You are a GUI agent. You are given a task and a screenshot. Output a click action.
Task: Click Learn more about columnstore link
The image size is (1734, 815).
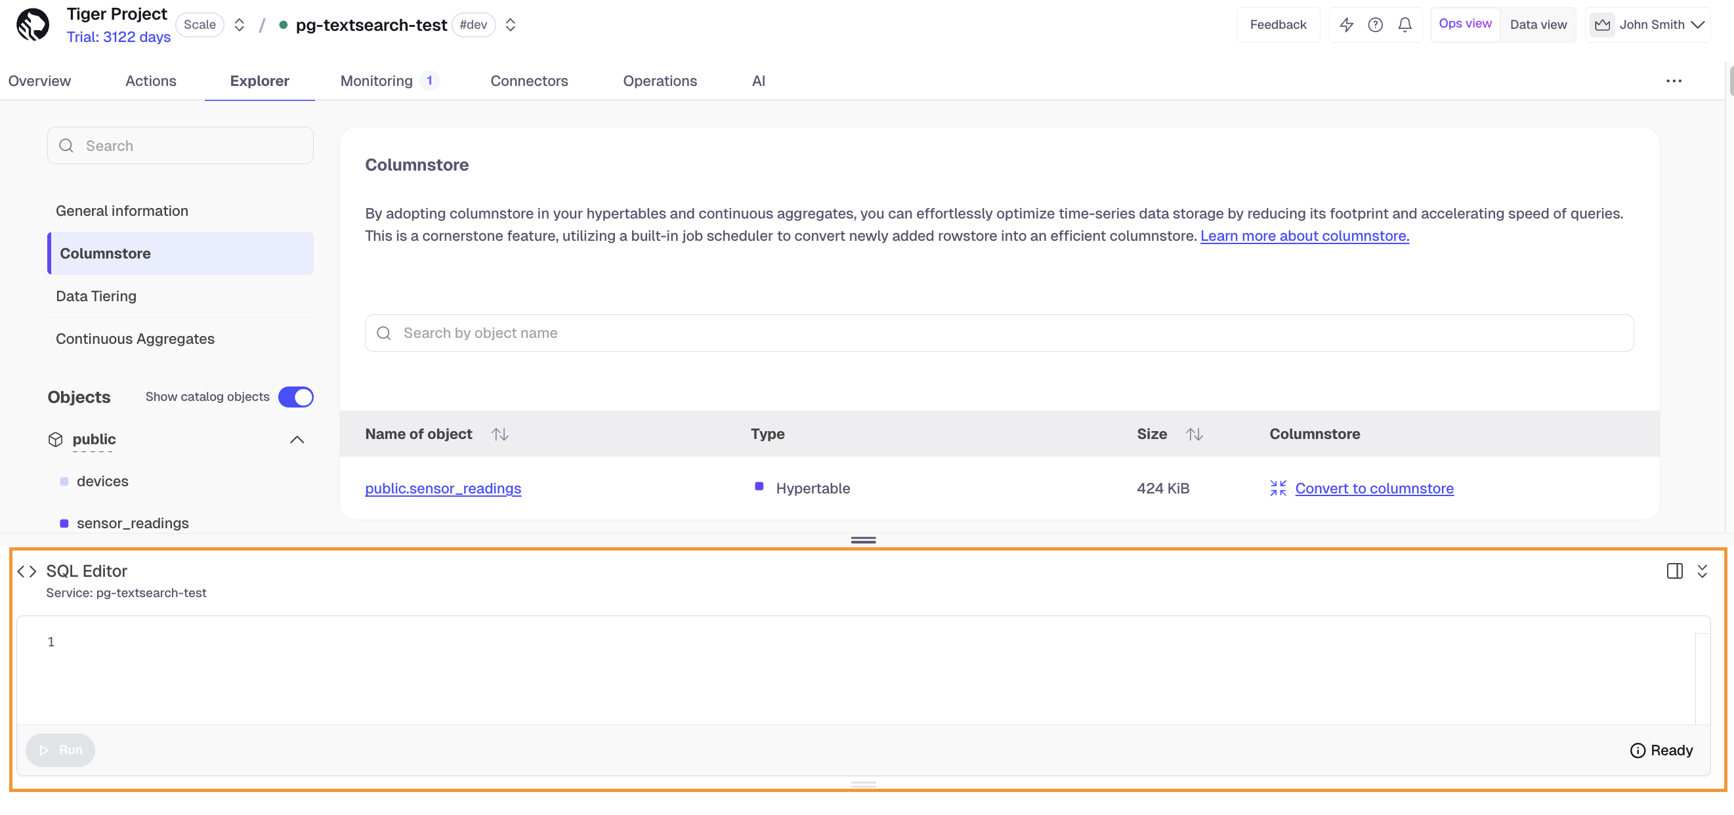click(x=1305, y=236)
